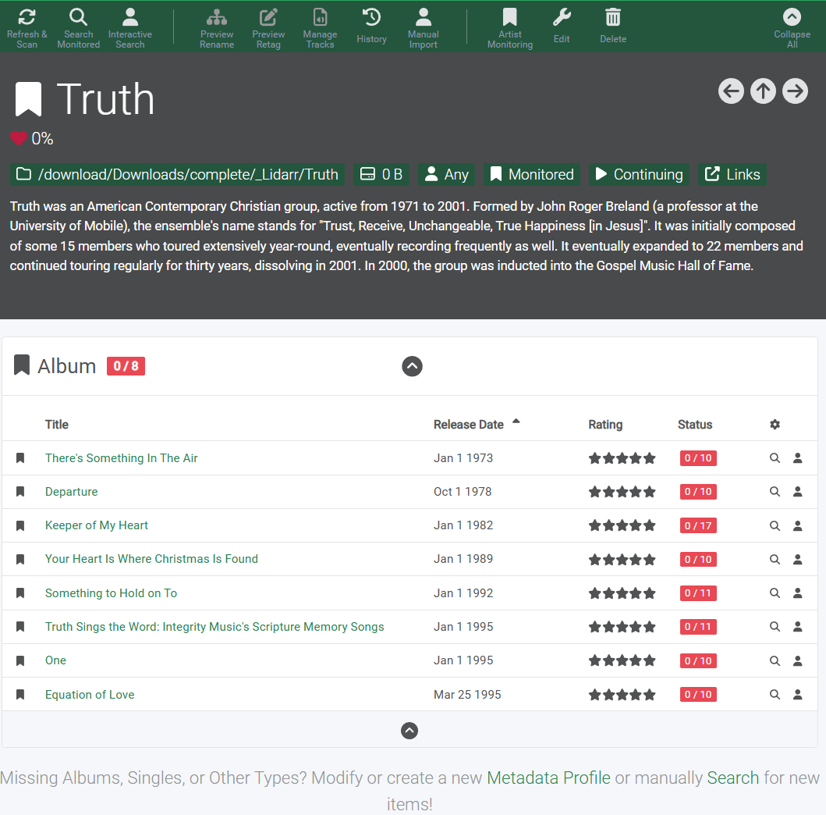
Task: Toggle monitored bookmark for Equation of Love
Action: point(20,695)
